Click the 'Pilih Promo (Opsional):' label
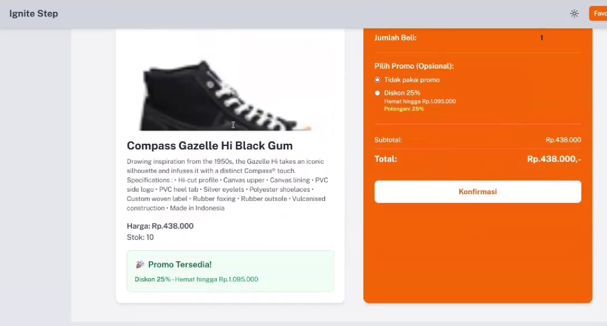Viewport: 607px width, 326px height. (414, 66)
